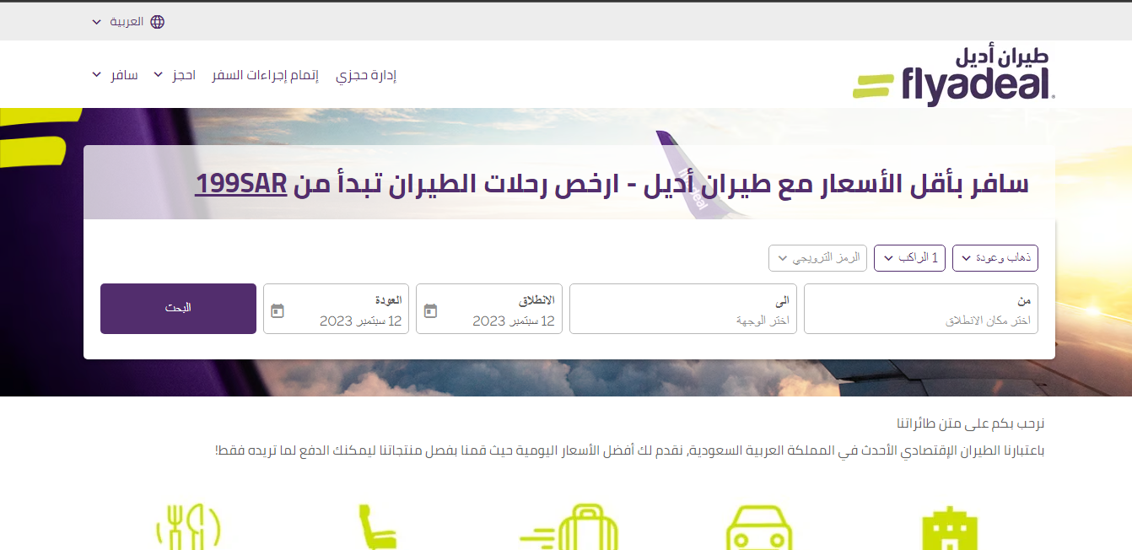
Task: Click the green luggage icon
Action: pyautogui.click(x=571, y=528)
